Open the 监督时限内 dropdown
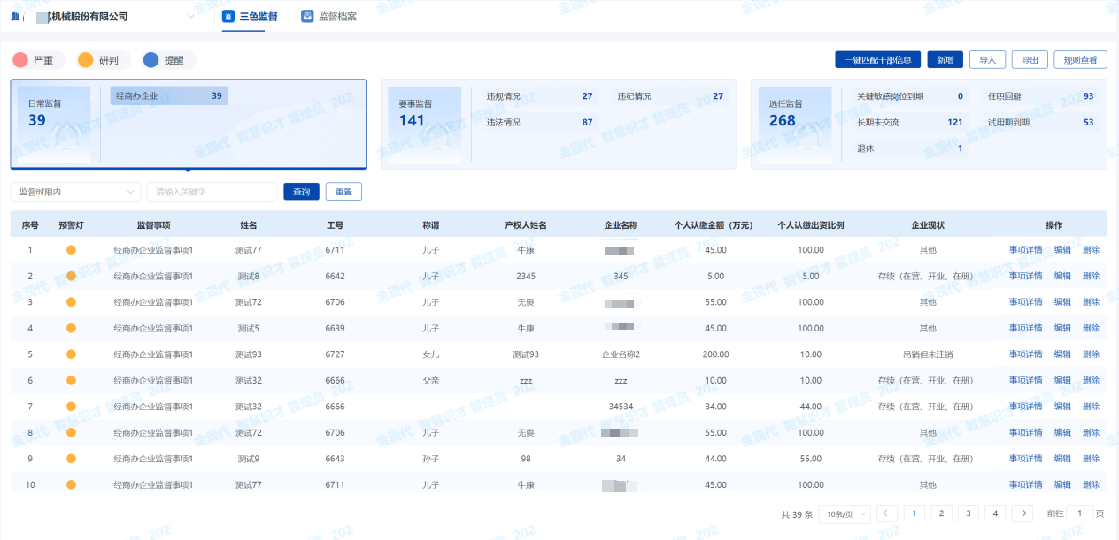This screenshot has width=1119, height=540. point(75,192)
